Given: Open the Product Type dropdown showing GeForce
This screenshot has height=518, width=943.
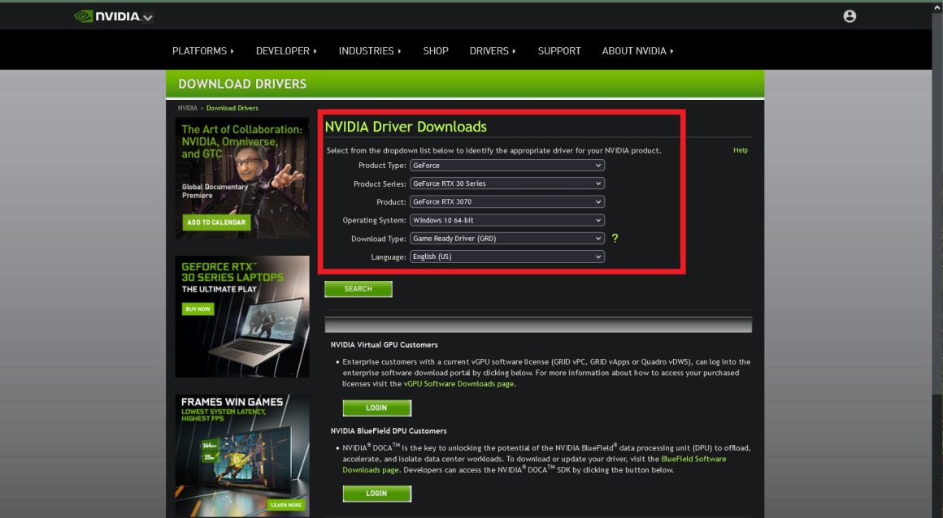Looking at the screenshot, I should (507, 166).
